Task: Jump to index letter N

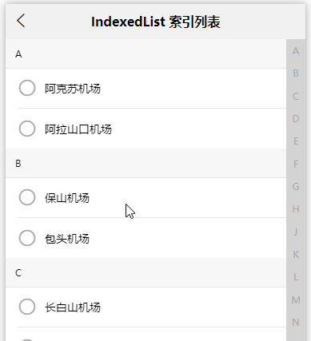Action: tap(296, 323)
